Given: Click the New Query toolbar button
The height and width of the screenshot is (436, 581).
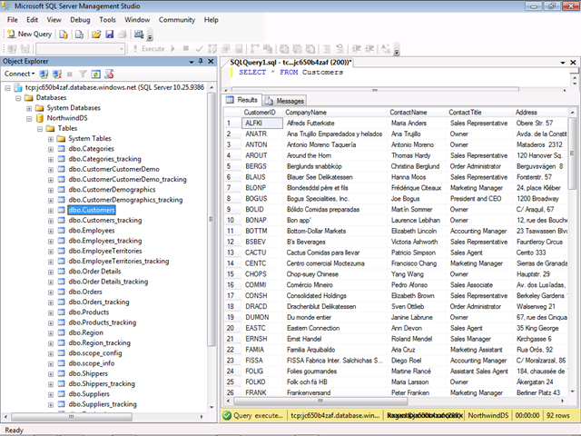Looking at the screenshot, I should pyautogui.click(x=30, y=34).
